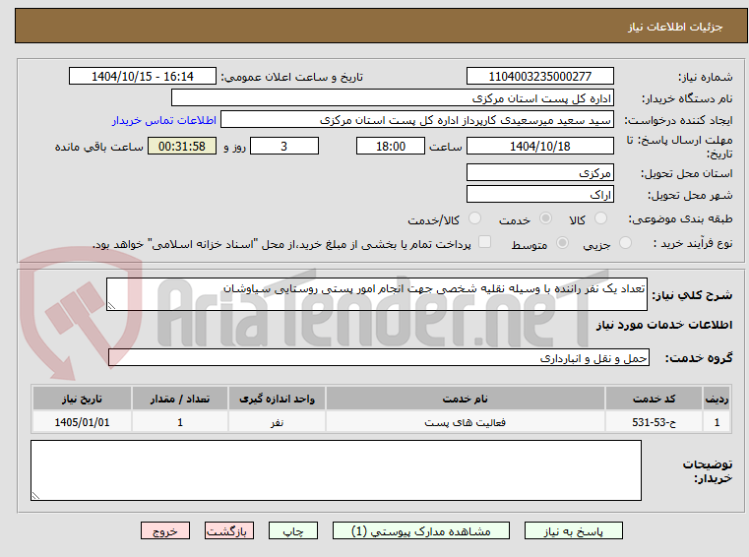Click the remaining time countdown 00:31:58
Image resolution: width=749 pixels, height=557 pixels.
click(182, 147)
